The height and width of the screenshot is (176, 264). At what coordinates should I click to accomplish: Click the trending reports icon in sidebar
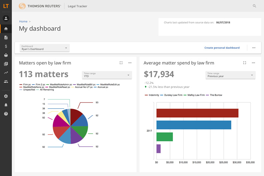(x=6, y=73)
